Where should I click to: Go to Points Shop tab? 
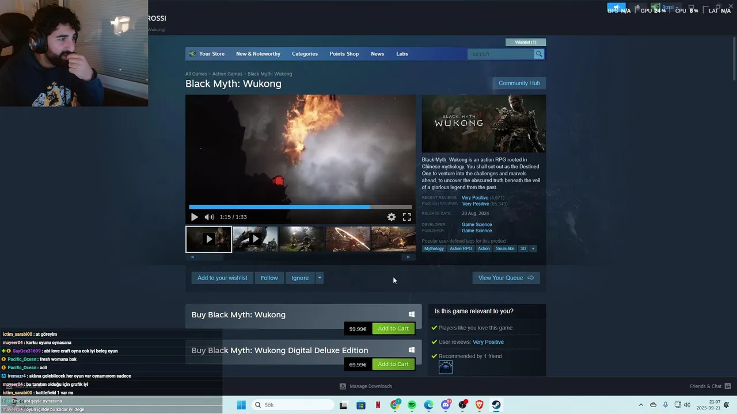point(344,54)
